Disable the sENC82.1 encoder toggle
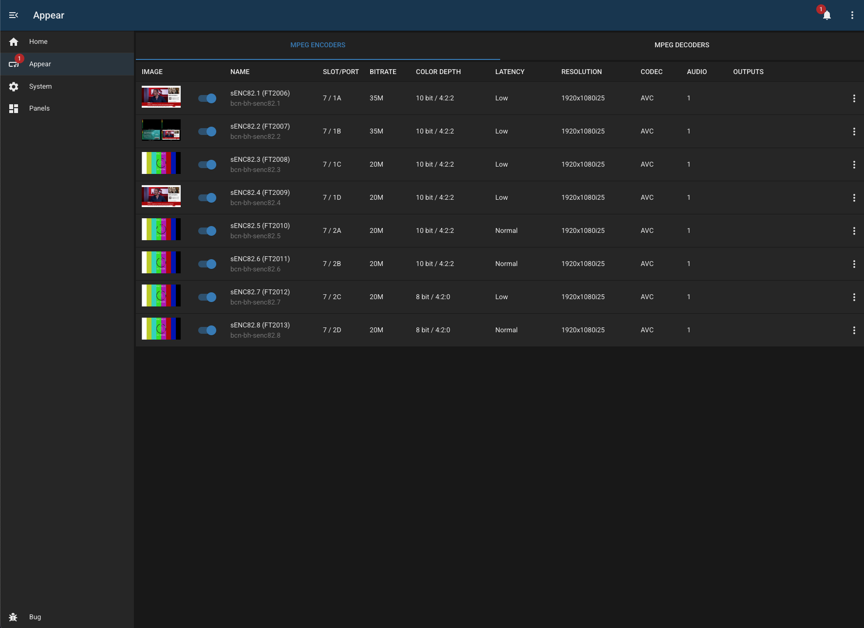 click(x=207, y=98)
